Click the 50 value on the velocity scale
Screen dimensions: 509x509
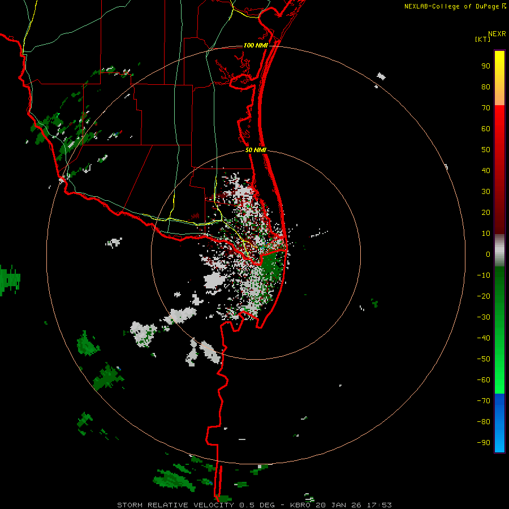(486, 150)
